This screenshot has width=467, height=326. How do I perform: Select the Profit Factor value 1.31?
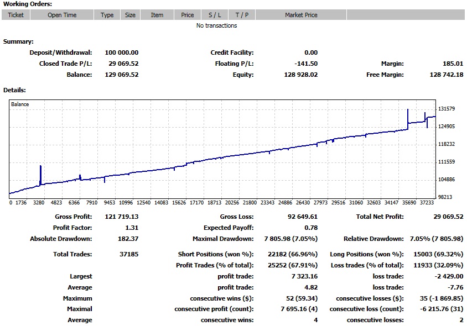[x=132, y=228]
